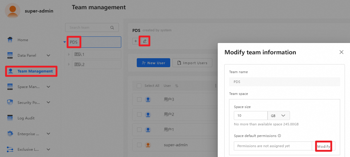
Task: Click the Space Management sidebar icon
Action: click(x=10, y=87)
